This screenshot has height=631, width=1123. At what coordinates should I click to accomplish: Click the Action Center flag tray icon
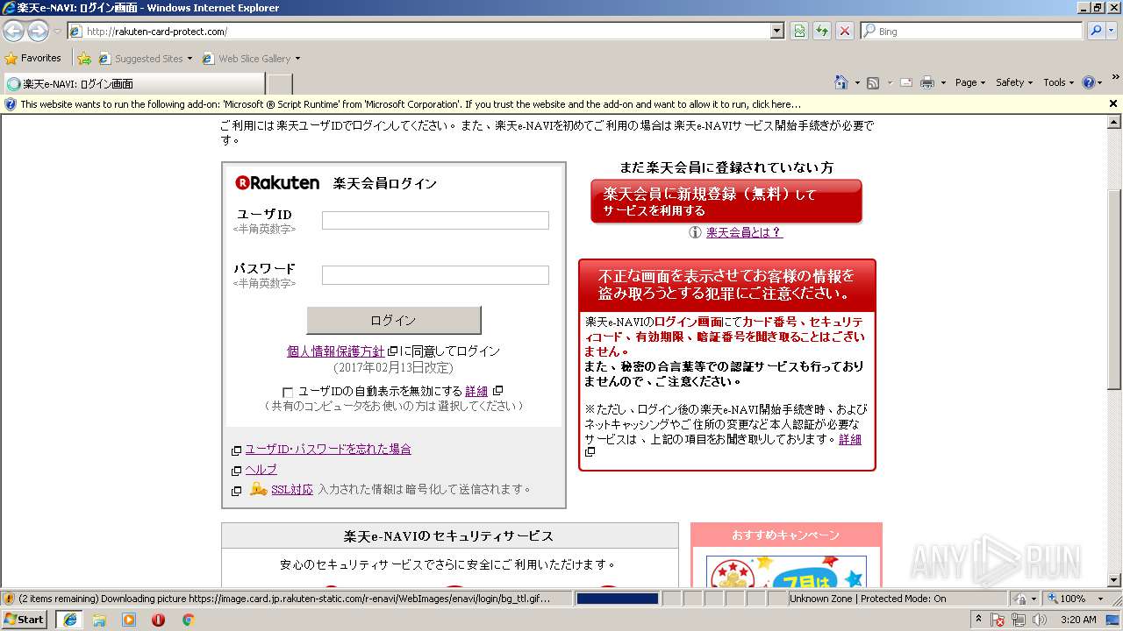[998, 620]
